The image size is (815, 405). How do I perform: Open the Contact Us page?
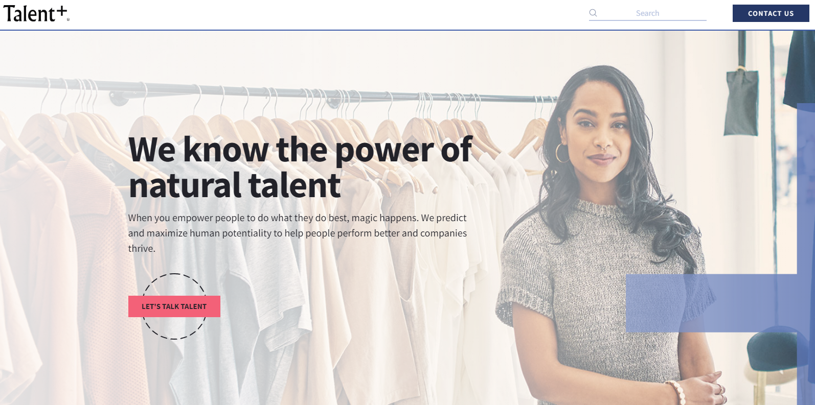pos(771,13)
